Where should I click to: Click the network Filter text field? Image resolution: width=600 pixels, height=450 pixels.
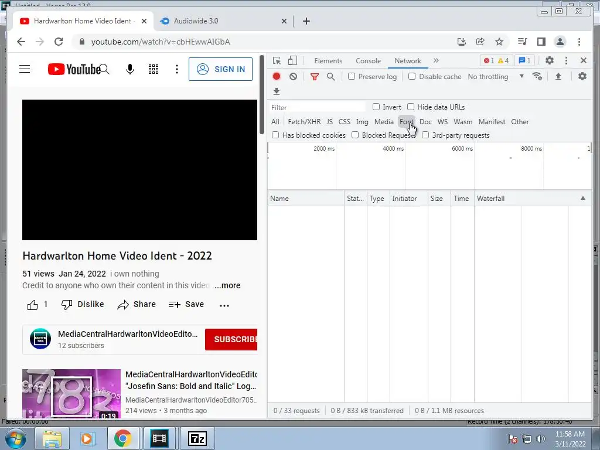(x=318, y=107)
